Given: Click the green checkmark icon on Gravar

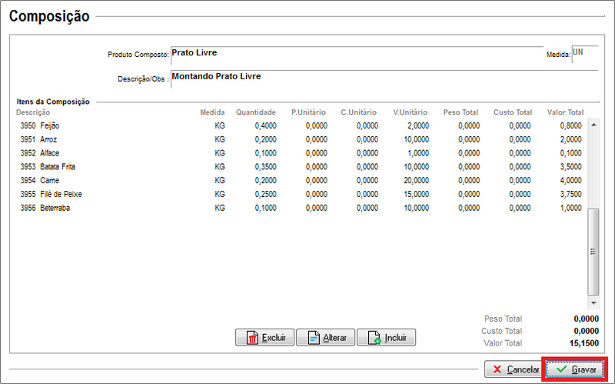Looking at the screenshot, I should click(x=562, y=369).
